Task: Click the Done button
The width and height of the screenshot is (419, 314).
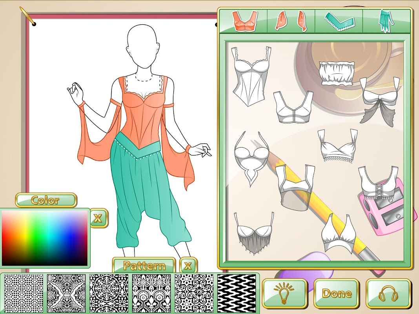Action: pos(337,293)
